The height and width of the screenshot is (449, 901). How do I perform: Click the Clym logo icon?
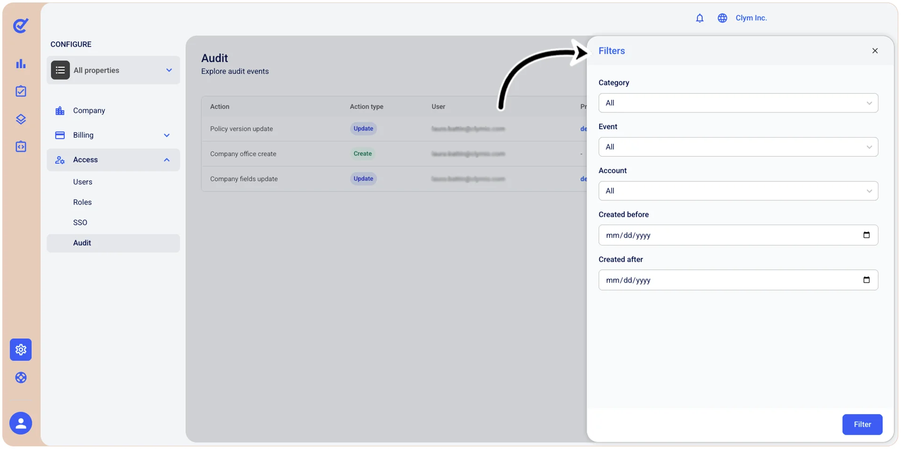coord(21,26)
